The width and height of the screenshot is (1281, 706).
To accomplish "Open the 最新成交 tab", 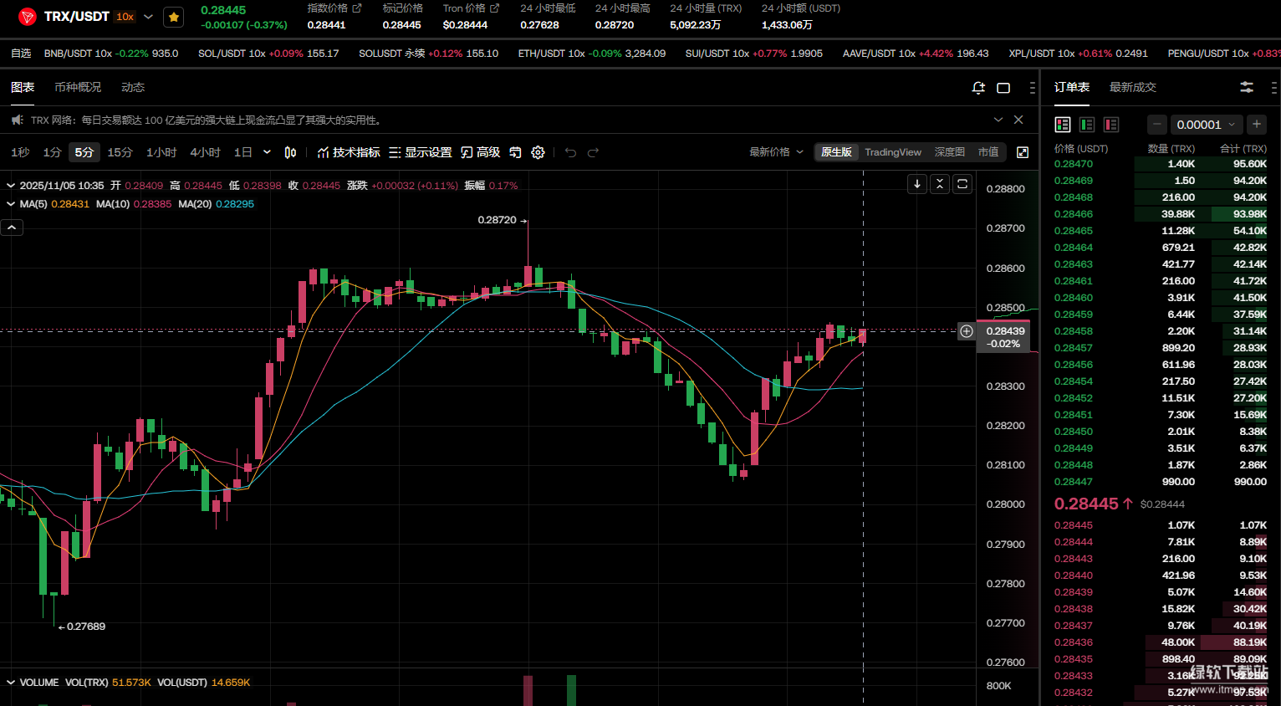I will click(x=1132, y=87).
